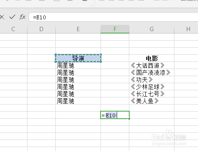
Task: Click the 周星驰 cell beside 《长江七号》
Action: [x=78, y=94]
